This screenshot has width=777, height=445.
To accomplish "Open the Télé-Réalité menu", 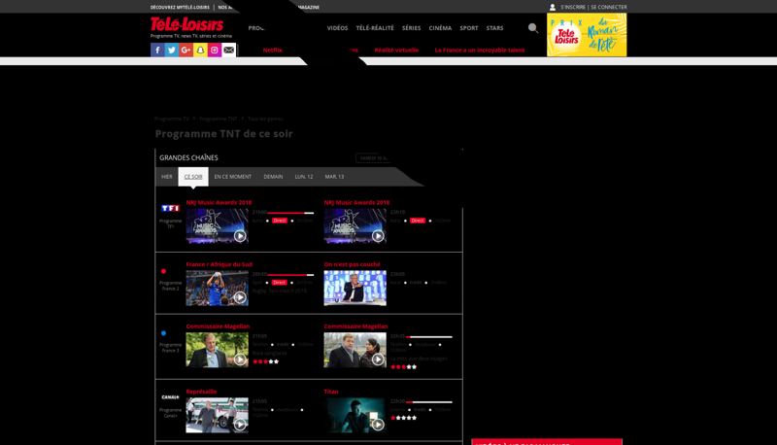I will (x=375, y=28).
